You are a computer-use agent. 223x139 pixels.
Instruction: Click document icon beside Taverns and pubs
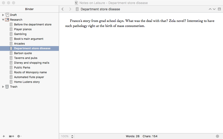[11, 58]
